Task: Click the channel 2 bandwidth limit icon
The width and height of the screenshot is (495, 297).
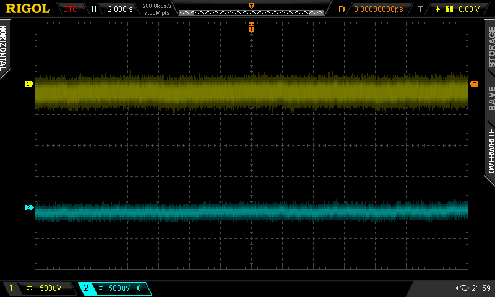Action: [138, 288]
